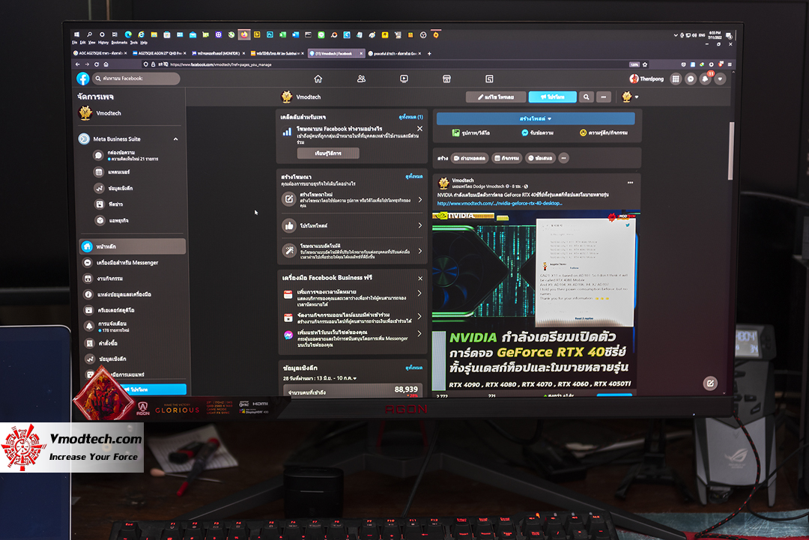The width and height of the screenshot is (809, 540).
Task: Open the inbox item showing 21 new items
Action: (x=133, y=156)
